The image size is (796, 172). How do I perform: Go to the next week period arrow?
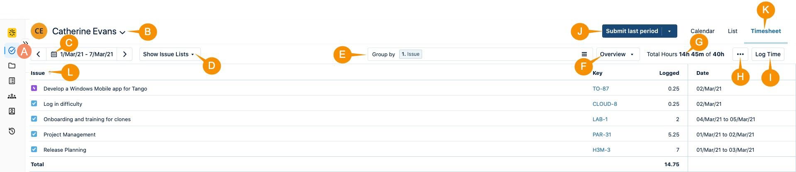[x=125, y=54]
